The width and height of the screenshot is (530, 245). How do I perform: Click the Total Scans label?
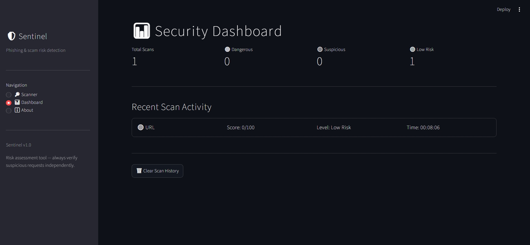click(143, 49)
